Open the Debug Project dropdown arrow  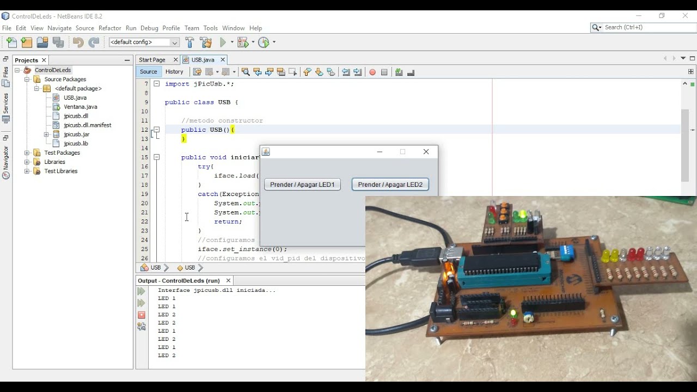[x=253, y=42]
